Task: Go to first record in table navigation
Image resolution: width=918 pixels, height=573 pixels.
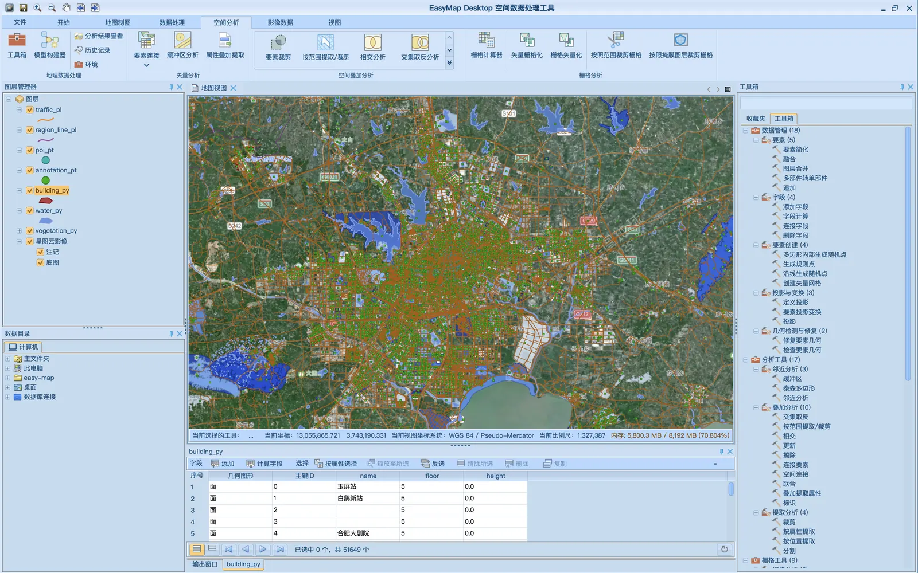Action: pyautogui.click(x=228, y=549)
